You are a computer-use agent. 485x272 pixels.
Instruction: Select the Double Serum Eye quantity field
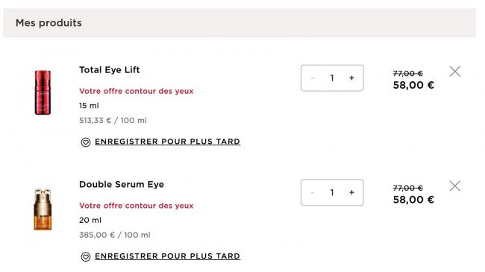pyautogui.click(x=332, y=192)
